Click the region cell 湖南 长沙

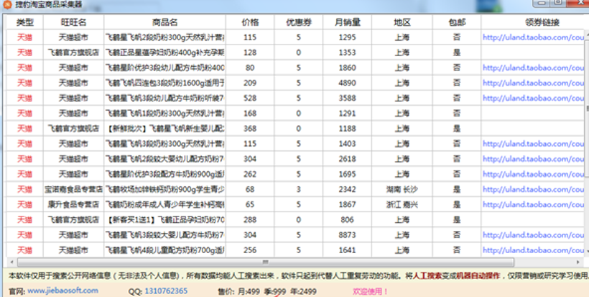pyautogui.click(x=402, y=189)
